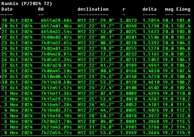Viewport: 194px width, 137px height.
Task: Click the 22 Oct 2024 date entry
Action: pos(17,37)
